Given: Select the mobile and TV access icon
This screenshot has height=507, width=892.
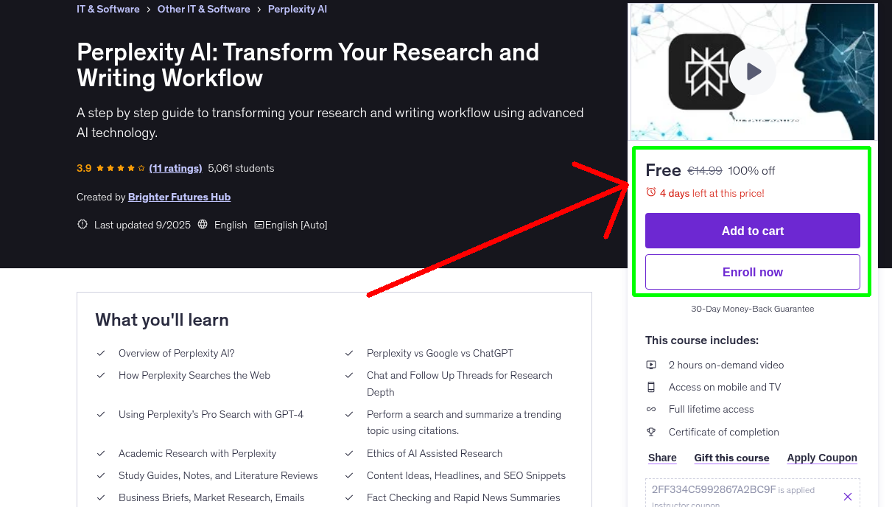Looking at the screenshot, I should [x=651, y=386].
